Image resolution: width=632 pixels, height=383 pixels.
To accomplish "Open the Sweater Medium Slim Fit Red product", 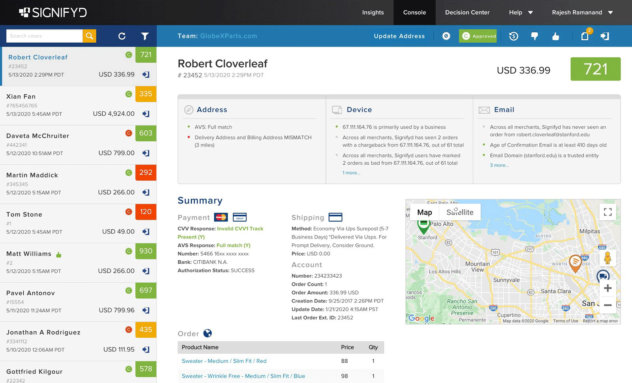I will pos(224,361).
